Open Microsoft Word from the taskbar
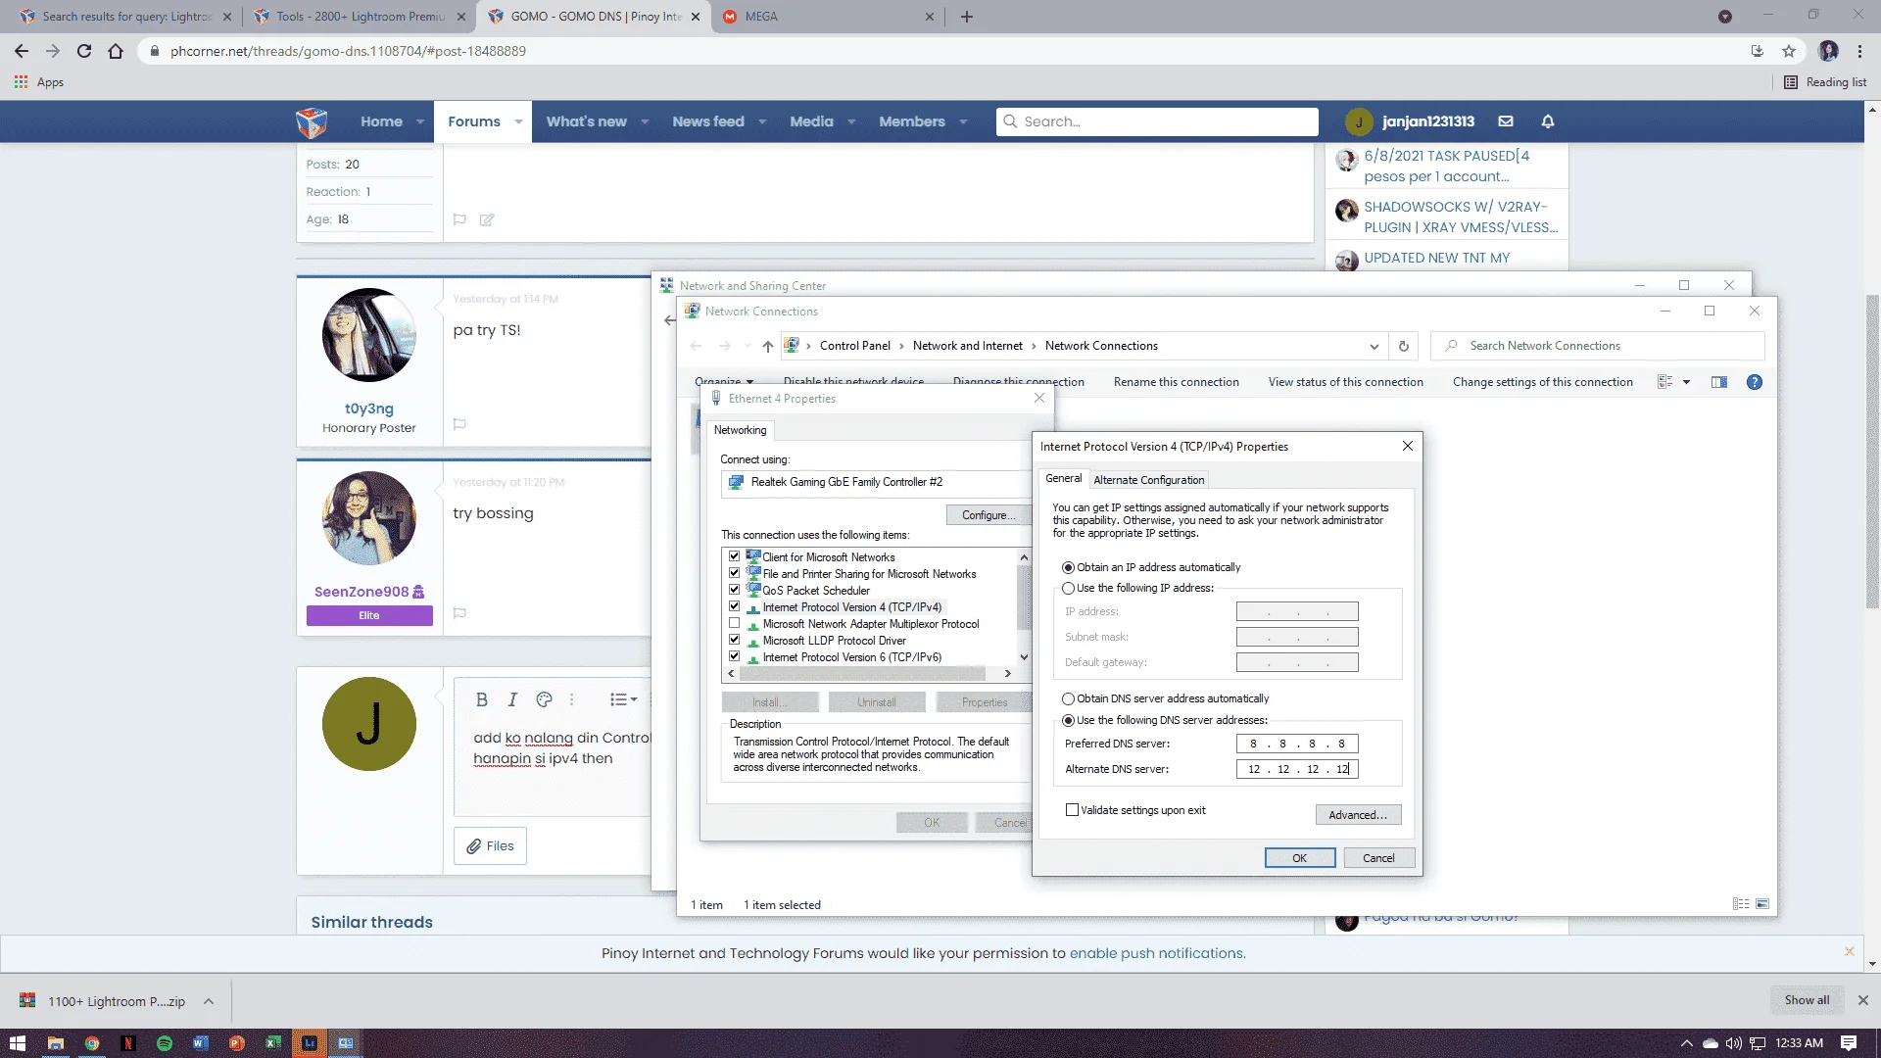Image resolution: width=1881 pixels, height=1058 pixels. click(x=200, y=1043)
